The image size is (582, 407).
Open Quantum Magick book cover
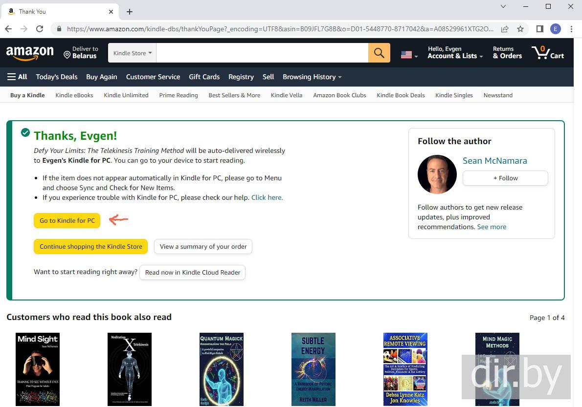[222, 369]
